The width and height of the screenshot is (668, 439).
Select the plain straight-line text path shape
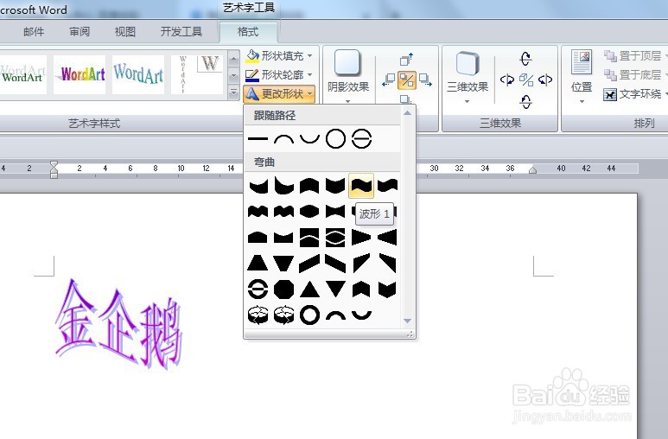point(258,139)
